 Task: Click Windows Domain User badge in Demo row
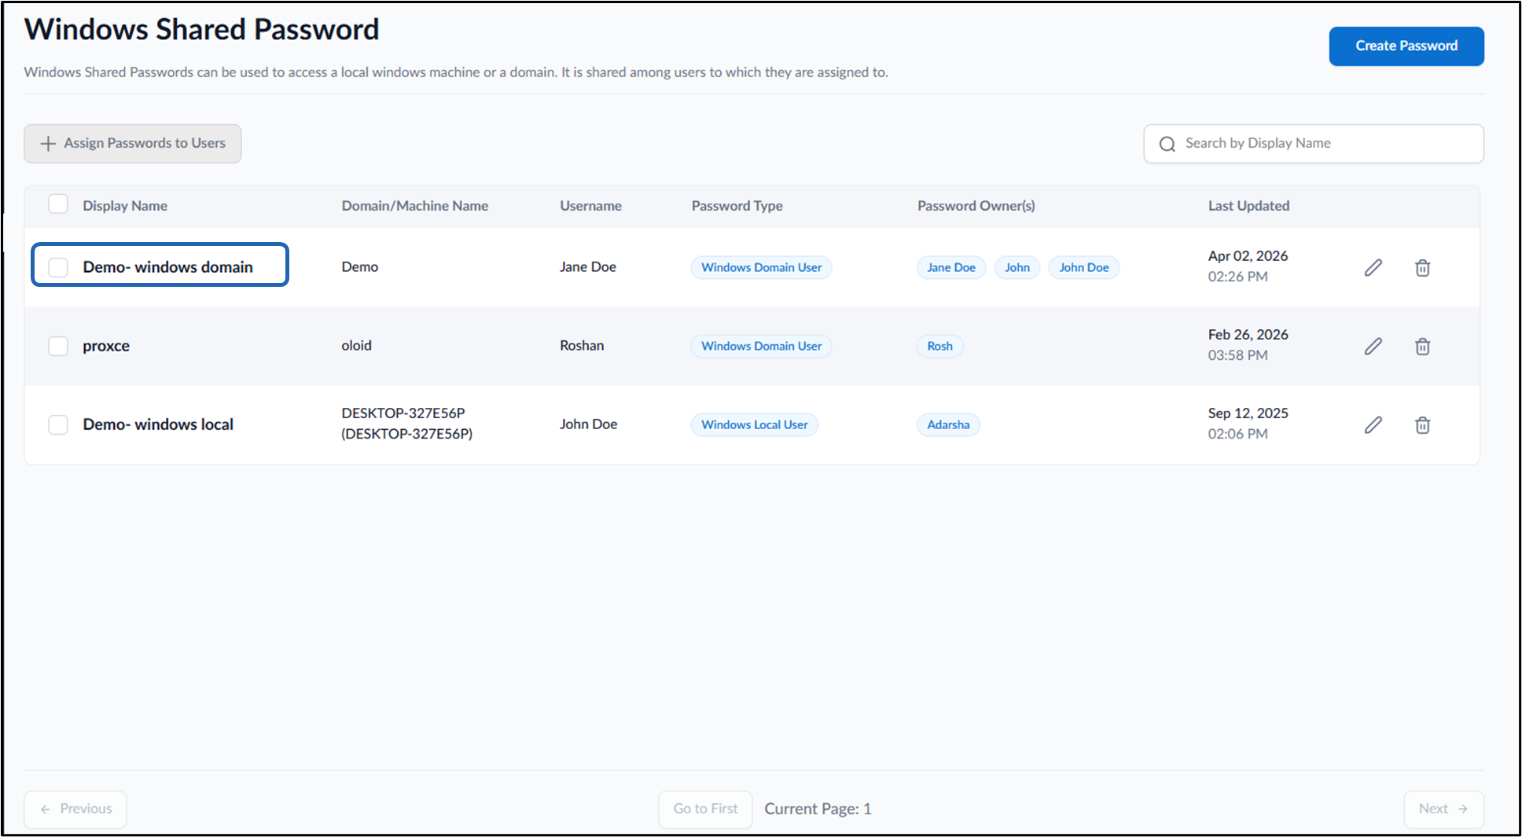point(761,267)
